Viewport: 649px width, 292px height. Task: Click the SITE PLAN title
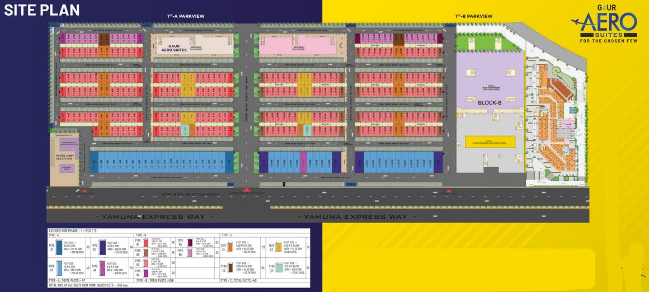(x=42, y=10)
